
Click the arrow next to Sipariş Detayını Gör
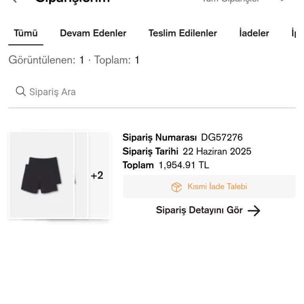click(x=254, y=211)
